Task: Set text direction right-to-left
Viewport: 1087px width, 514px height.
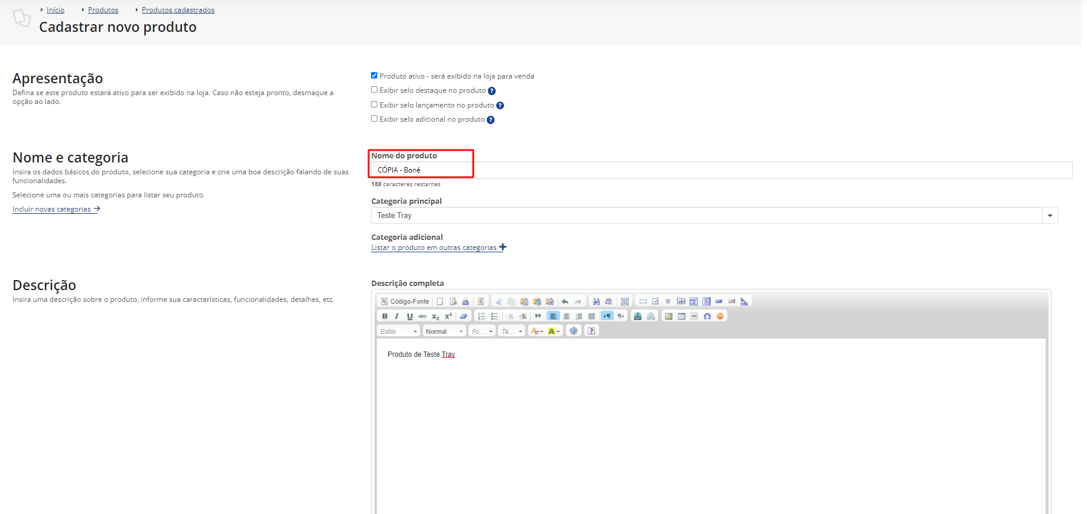Action: [x=620, y=316]
